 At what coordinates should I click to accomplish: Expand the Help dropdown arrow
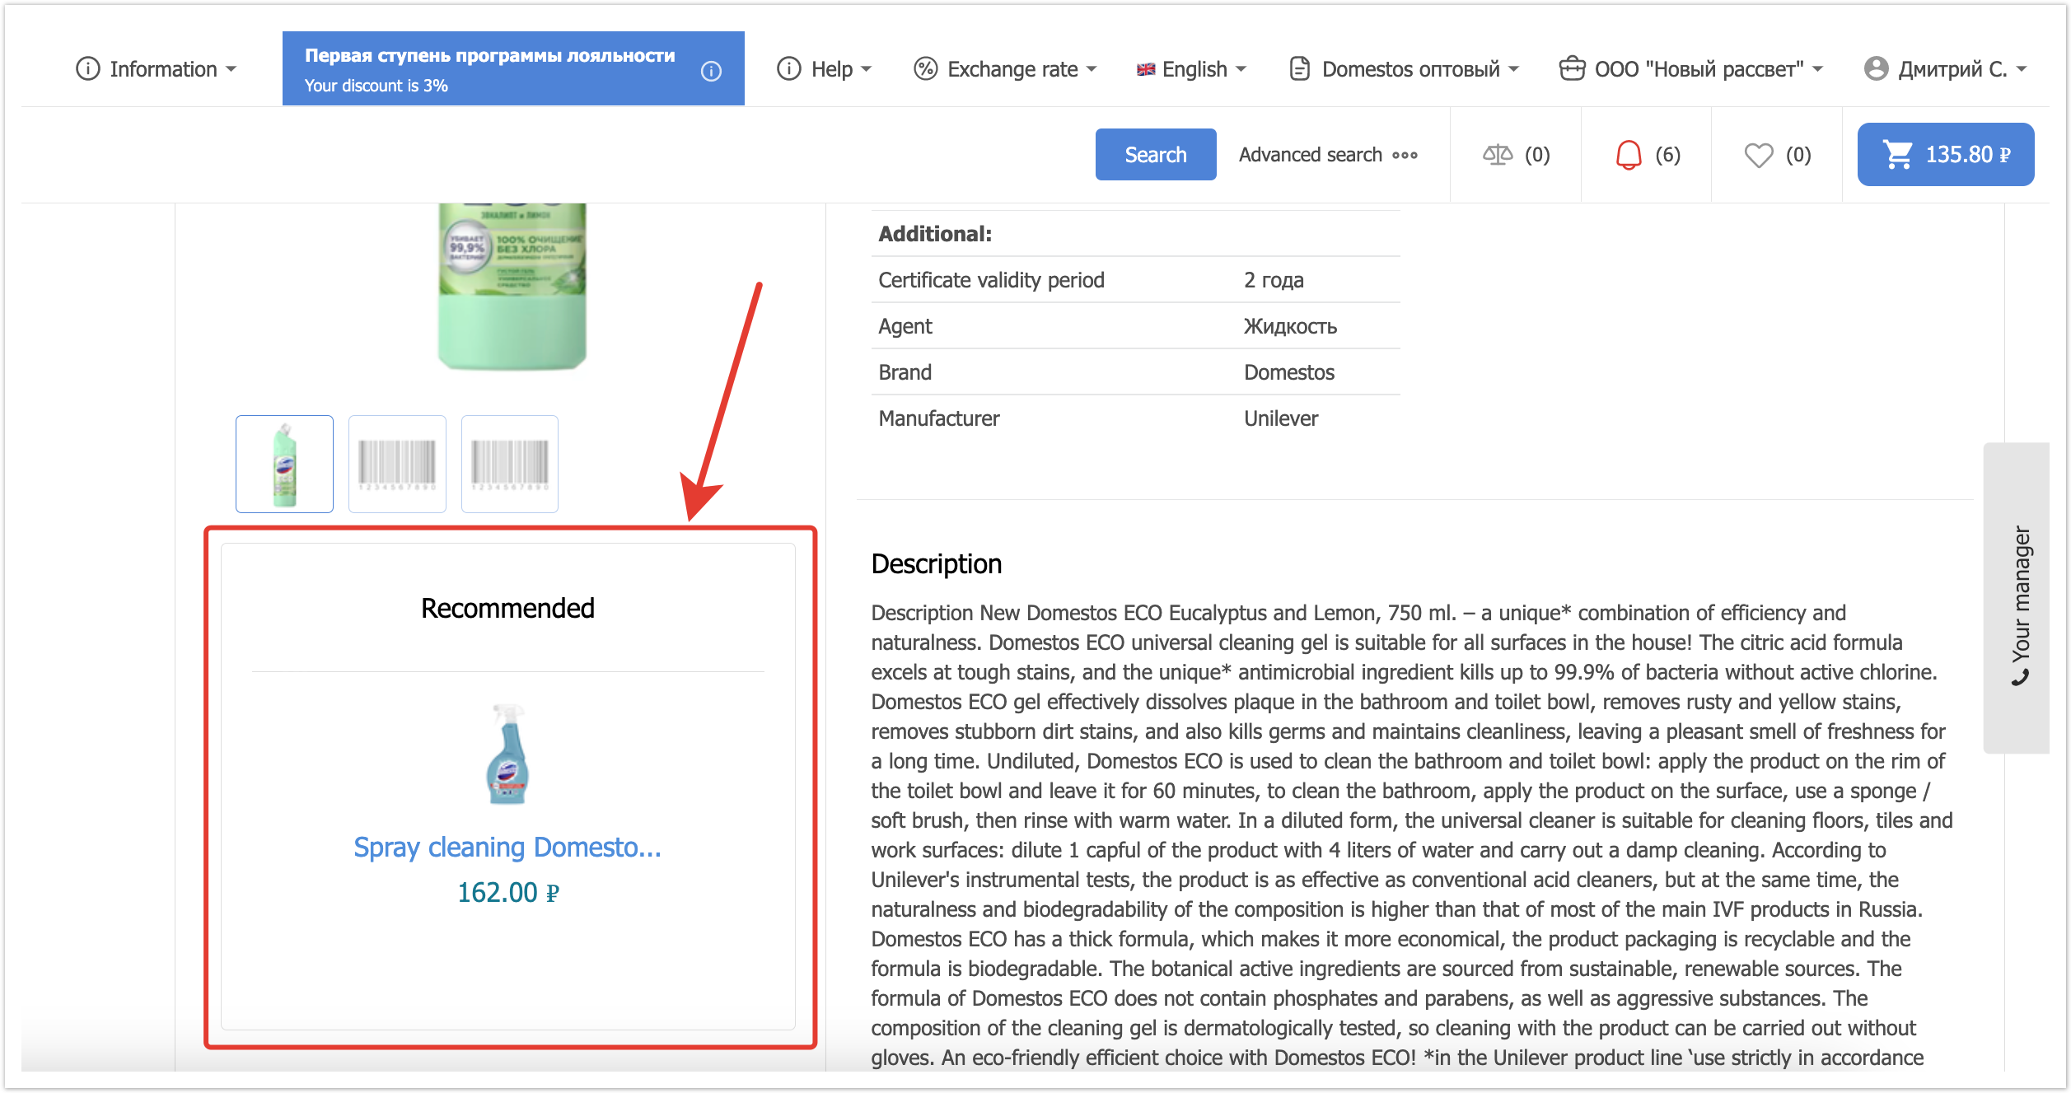tap(866, 69)
